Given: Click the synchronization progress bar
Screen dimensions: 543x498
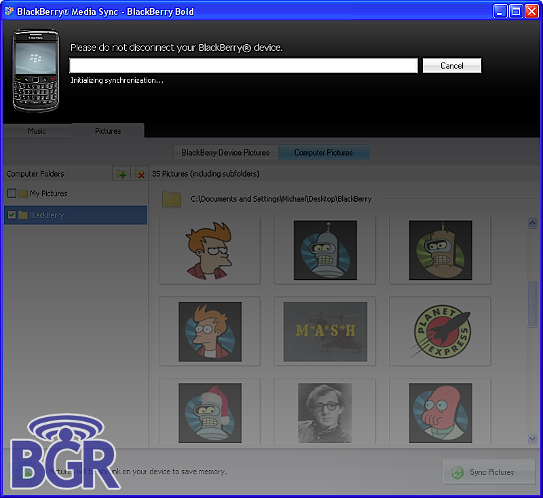Looking at the screenshot, I should 244,65.
